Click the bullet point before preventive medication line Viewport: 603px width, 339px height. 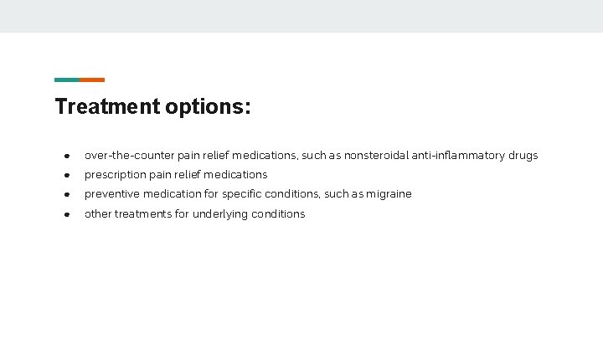67,194
